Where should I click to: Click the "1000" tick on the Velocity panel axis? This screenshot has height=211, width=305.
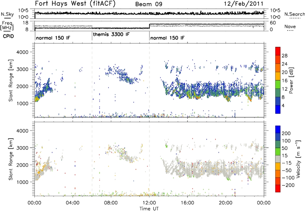pos(22,182)
